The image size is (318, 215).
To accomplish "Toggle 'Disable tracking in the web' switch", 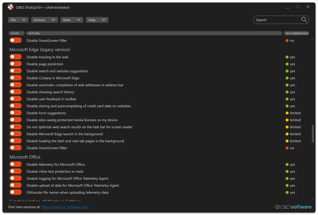I will coord(15,57).
